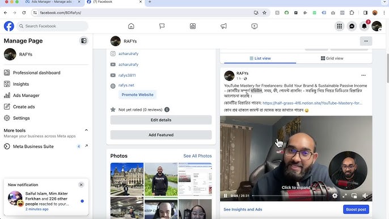Open See All Photos link

[197, 156]
